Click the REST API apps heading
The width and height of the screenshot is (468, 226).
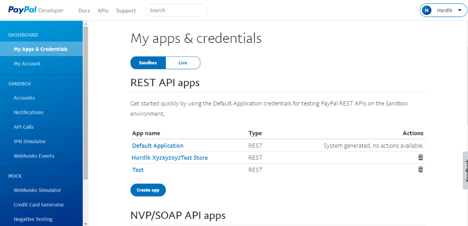point(165,82)
